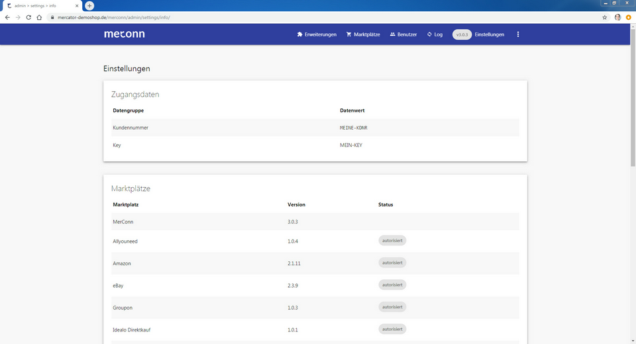Click the Kundennummer row label
This screenshot has width=636, height=344.
click(131, 128)
